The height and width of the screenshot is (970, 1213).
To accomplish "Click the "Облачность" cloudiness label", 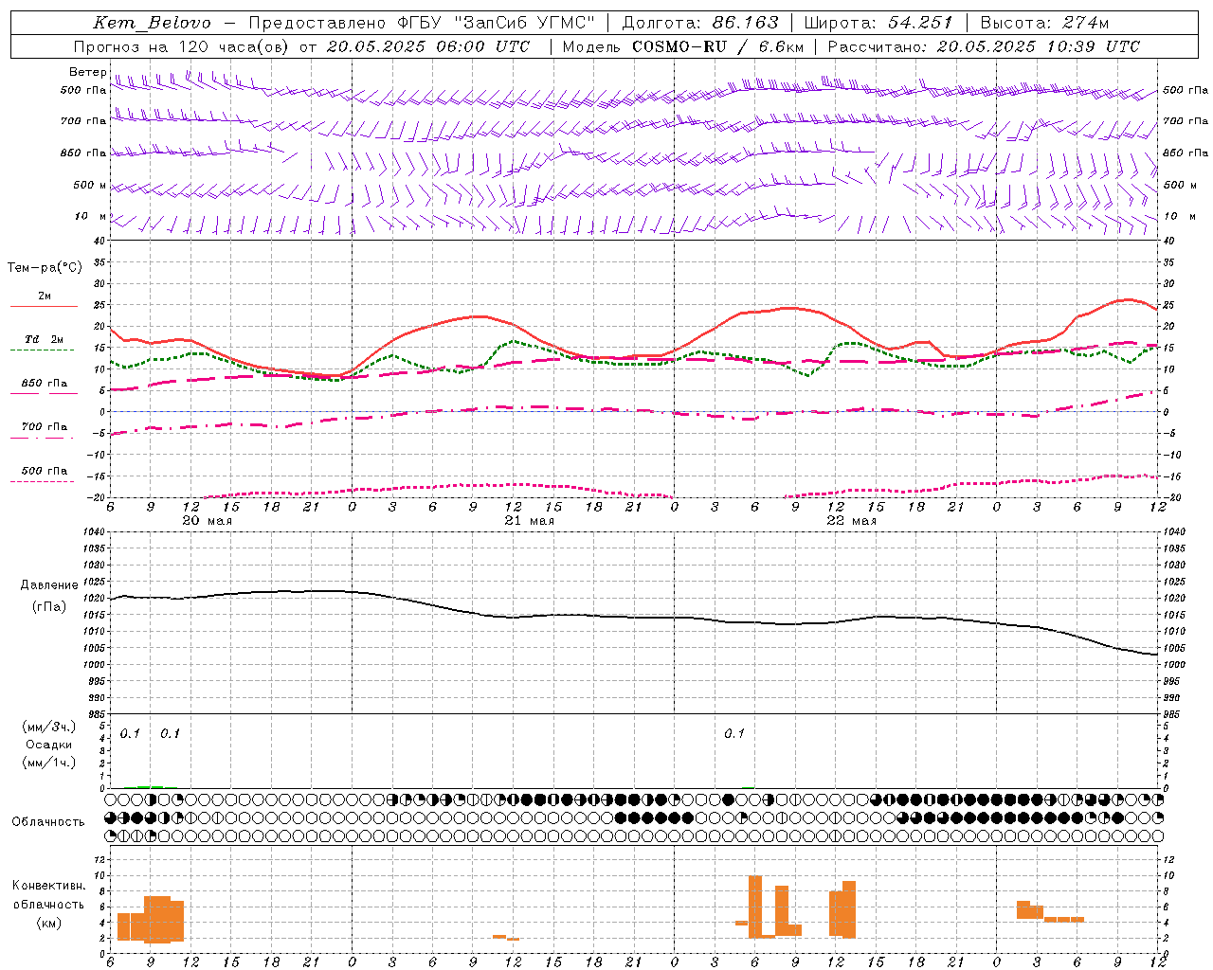I will (x=48, y=821).
